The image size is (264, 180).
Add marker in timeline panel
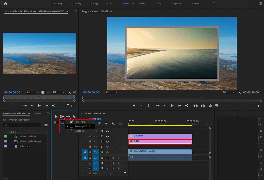(106, 124)
